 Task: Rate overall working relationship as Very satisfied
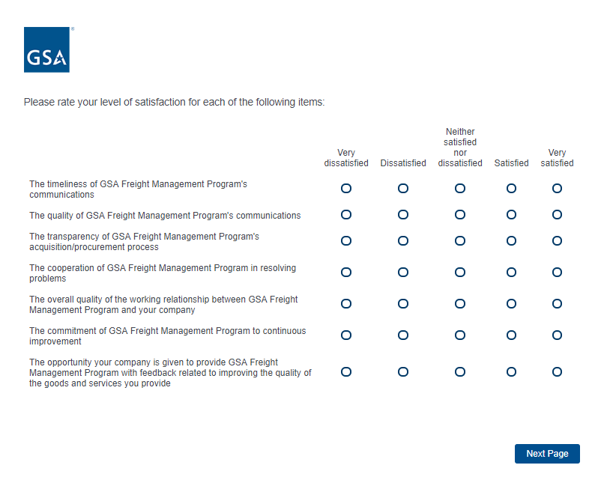[x=557, y=304]
